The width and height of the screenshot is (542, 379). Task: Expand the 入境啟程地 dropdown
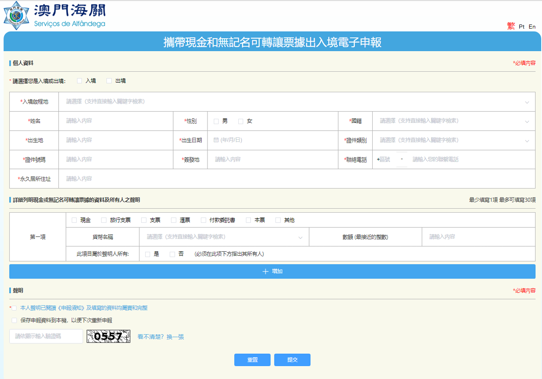coord(297,102)
